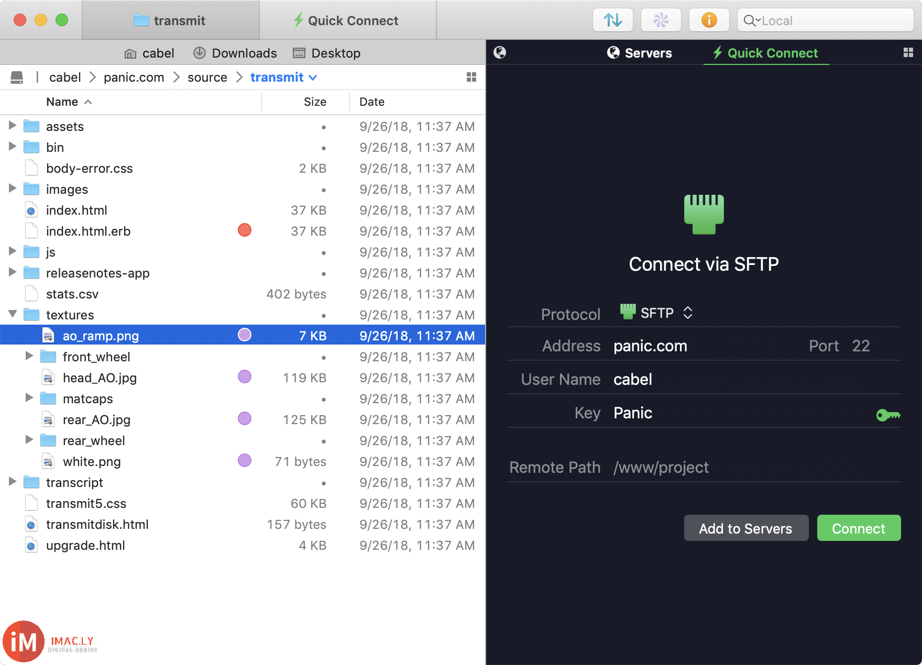
Task: Click the globe icon at remote pane corner
Action: [x=500, y=52]
